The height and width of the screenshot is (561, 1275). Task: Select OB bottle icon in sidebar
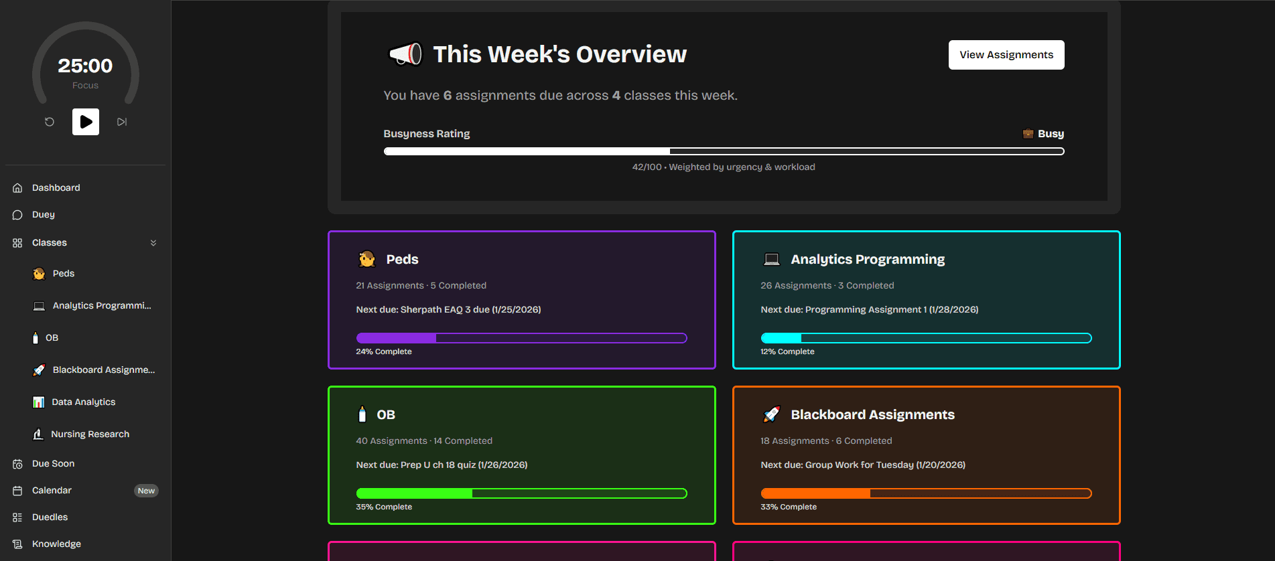coord(36,338)
